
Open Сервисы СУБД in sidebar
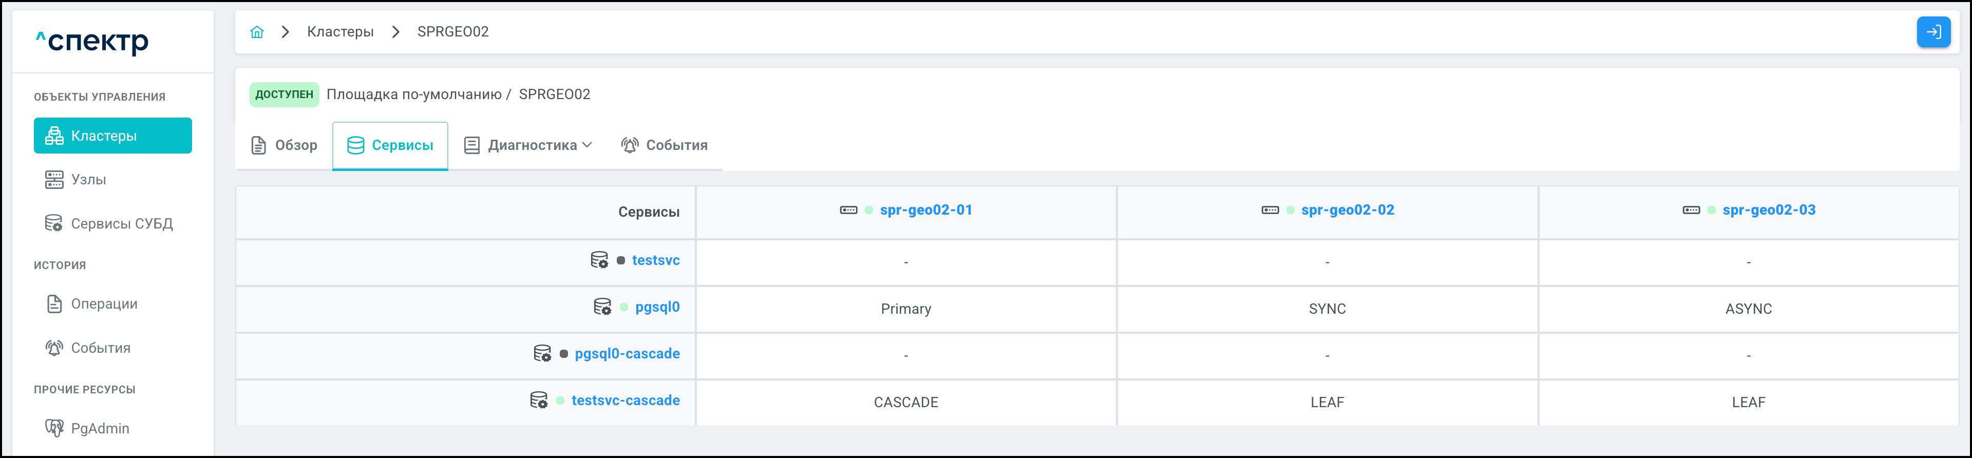[121, 224]
